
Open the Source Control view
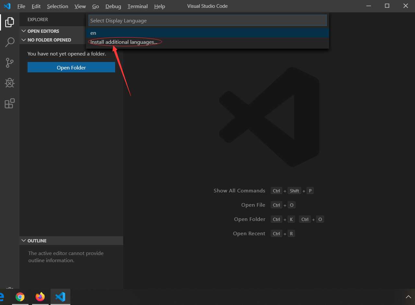pyautogui.click(x=10, y=63)
